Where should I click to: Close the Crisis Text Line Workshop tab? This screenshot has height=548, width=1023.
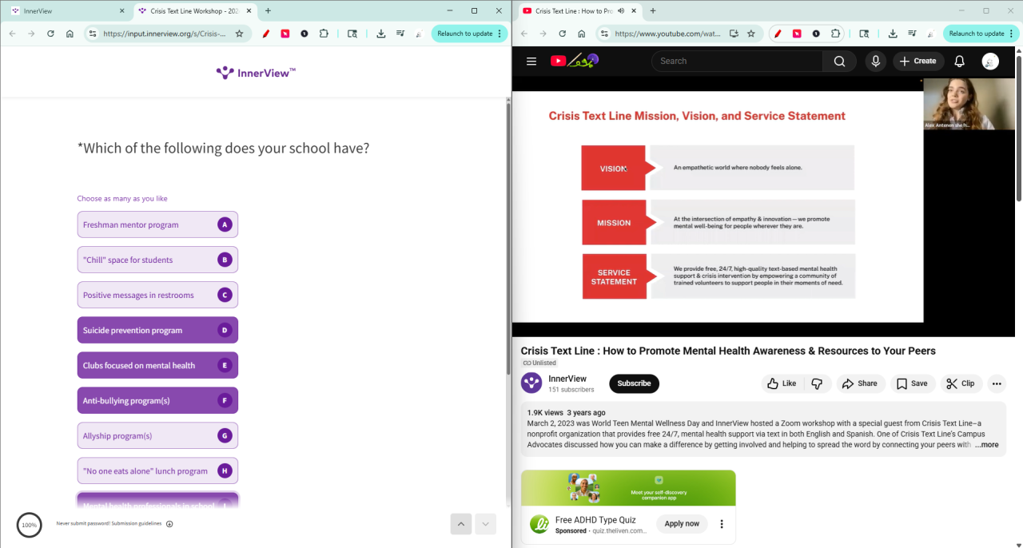click(249, 11)
